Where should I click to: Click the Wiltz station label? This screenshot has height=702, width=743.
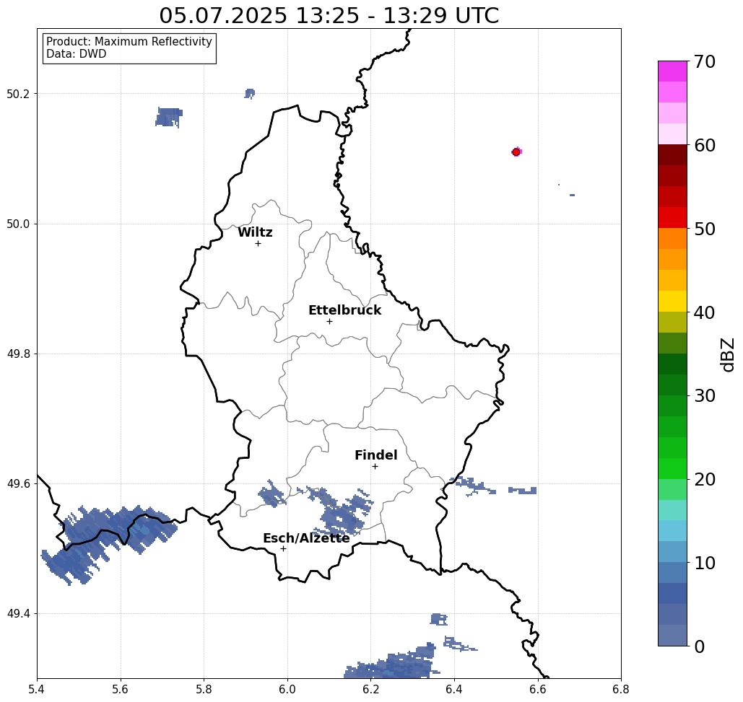[x=255, y=232]
